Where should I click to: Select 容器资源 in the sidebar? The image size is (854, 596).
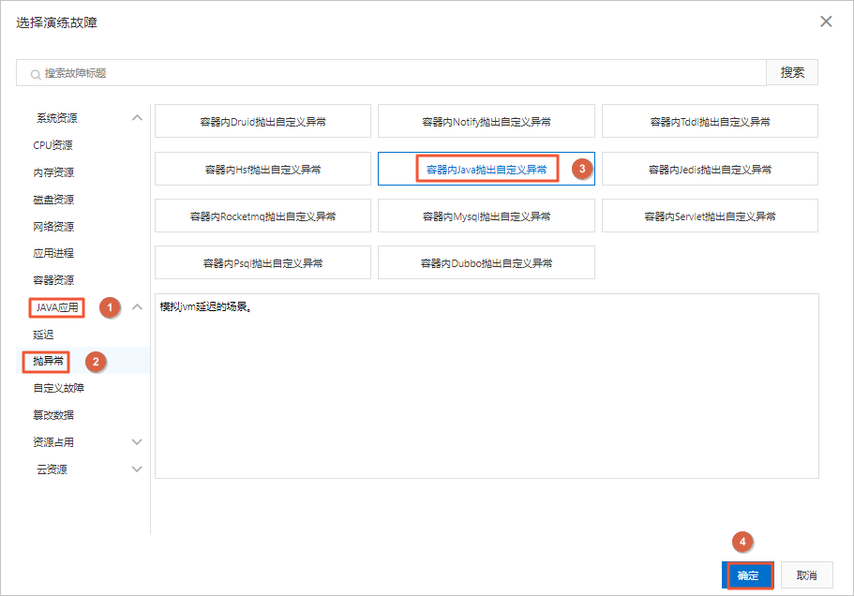[53, 280]
